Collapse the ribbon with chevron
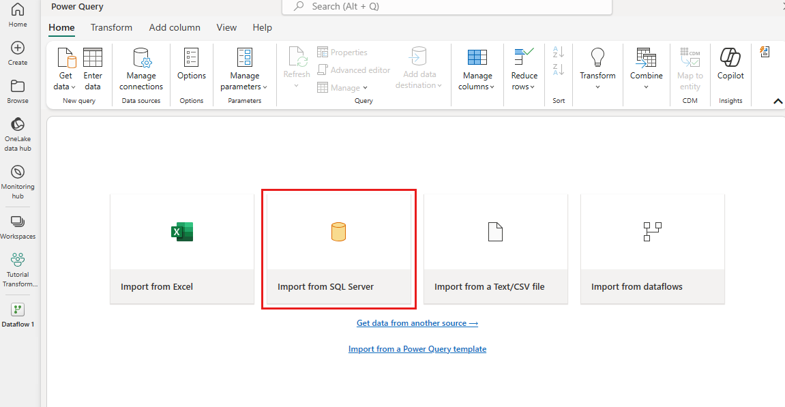This screenshot has width=785, height=407. click(777, 101)
